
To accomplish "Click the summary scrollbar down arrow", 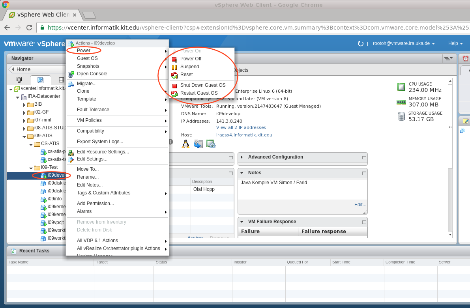I will [450, 235].
